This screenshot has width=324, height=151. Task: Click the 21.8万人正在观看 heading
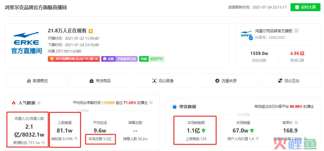(x=67, y=31)
